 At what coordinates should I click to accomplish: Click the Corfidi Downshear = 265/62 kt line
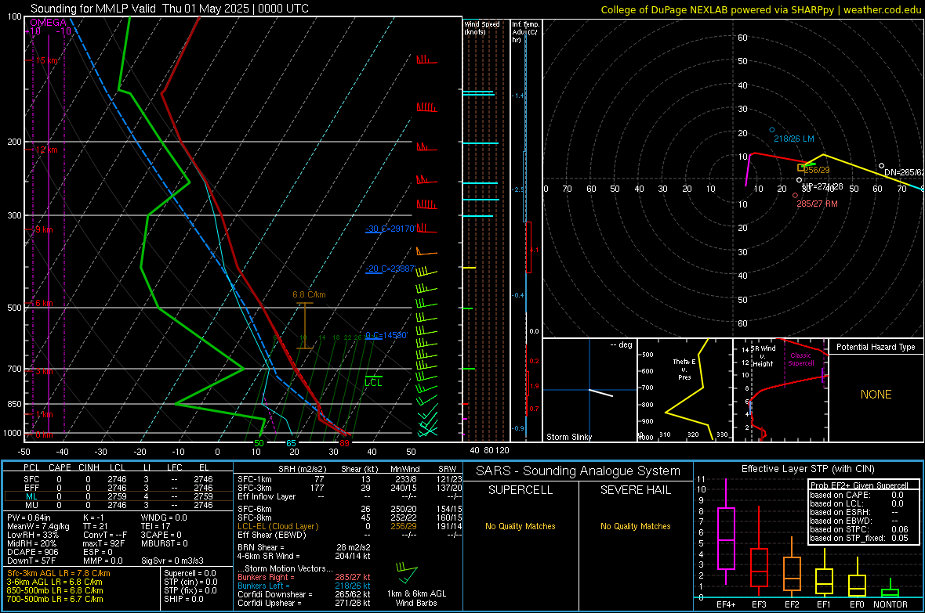pos(304,594)
